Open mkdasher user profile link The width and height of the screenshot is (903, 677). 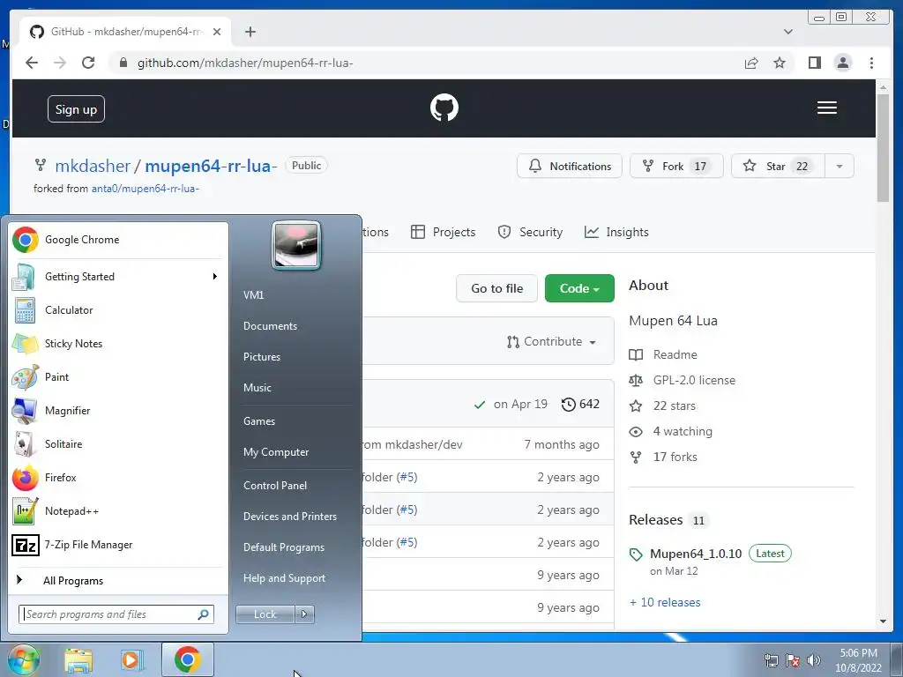93,166
